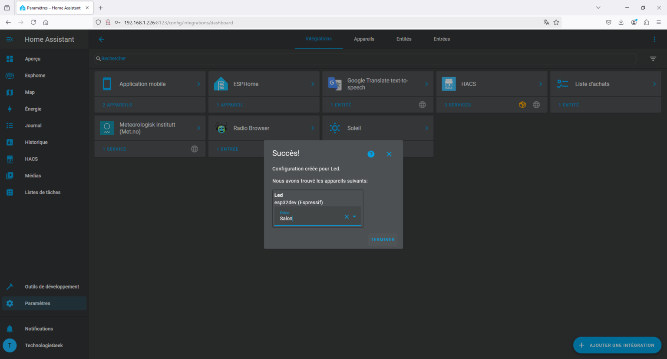This screenshot has height=359, width=667.
Task: Open the Pièce dropdown for Led device
Action: (x=354, y=216)
